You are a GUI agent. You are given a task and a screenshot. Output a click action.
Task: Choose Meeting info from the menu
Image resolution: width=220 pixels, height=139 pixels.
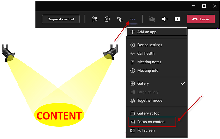(x=148, y=70)
